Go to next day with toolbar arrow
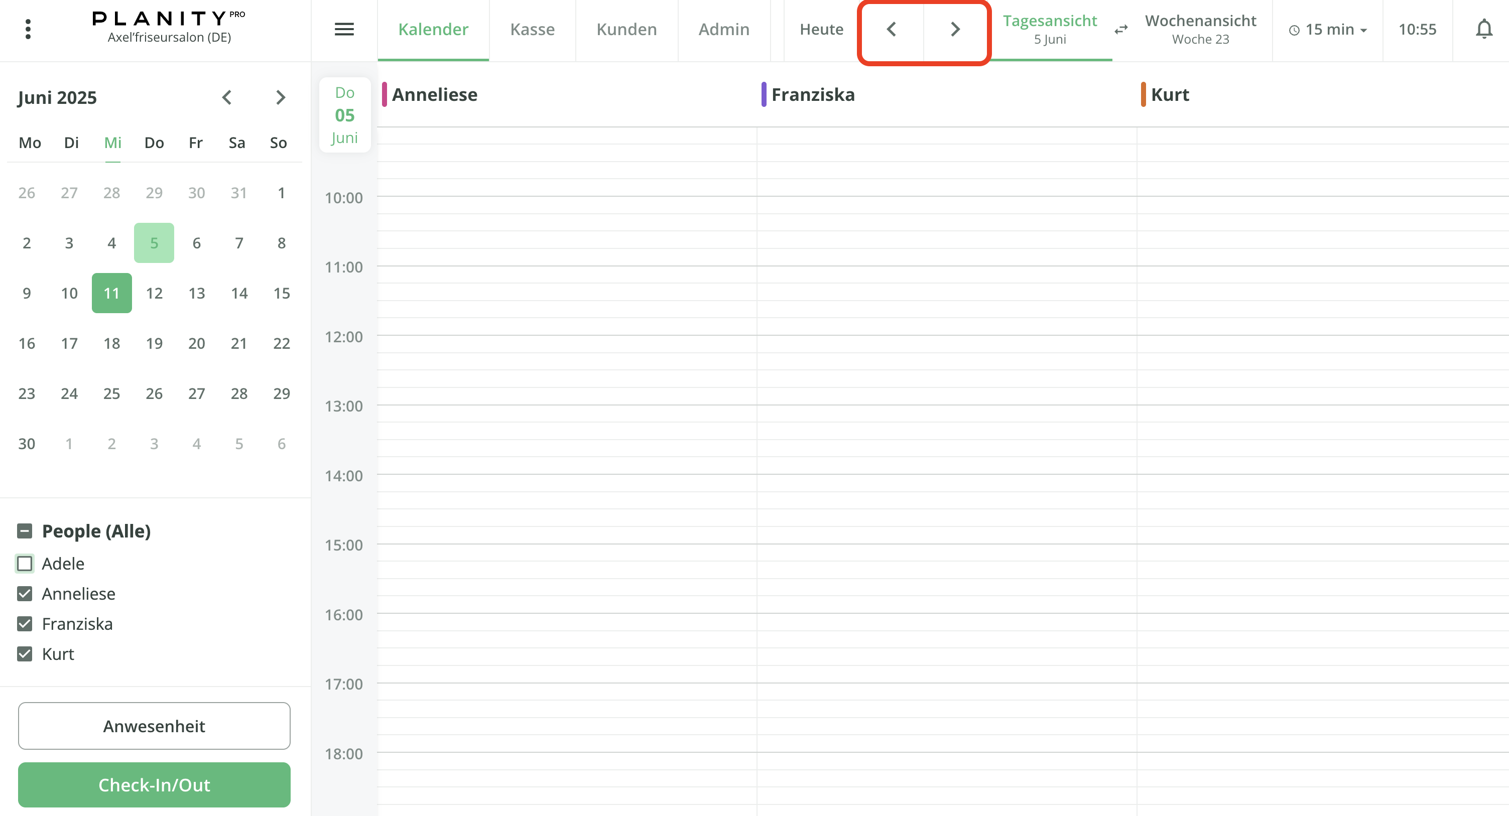This screenshot has height=816, width=1509. 955,29
